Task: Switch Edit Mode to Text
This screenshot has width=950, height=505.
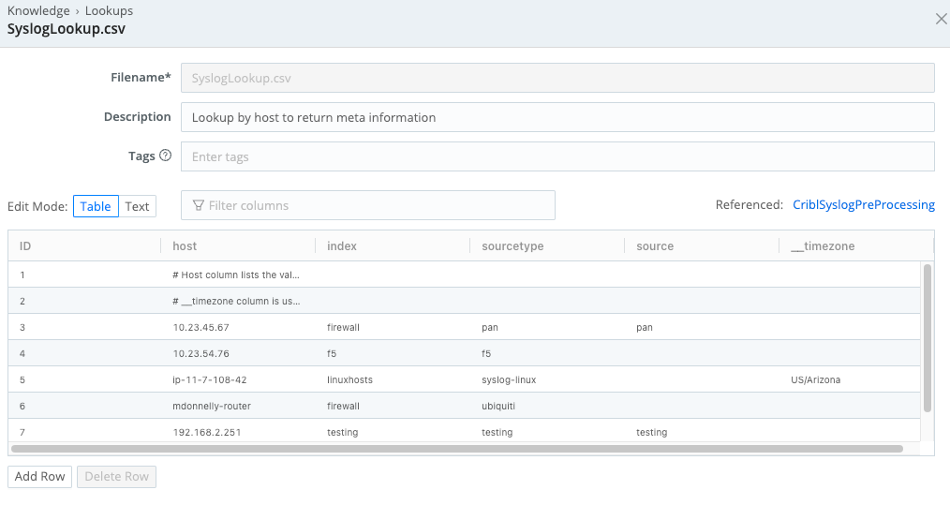Action: tap(137, 206)
